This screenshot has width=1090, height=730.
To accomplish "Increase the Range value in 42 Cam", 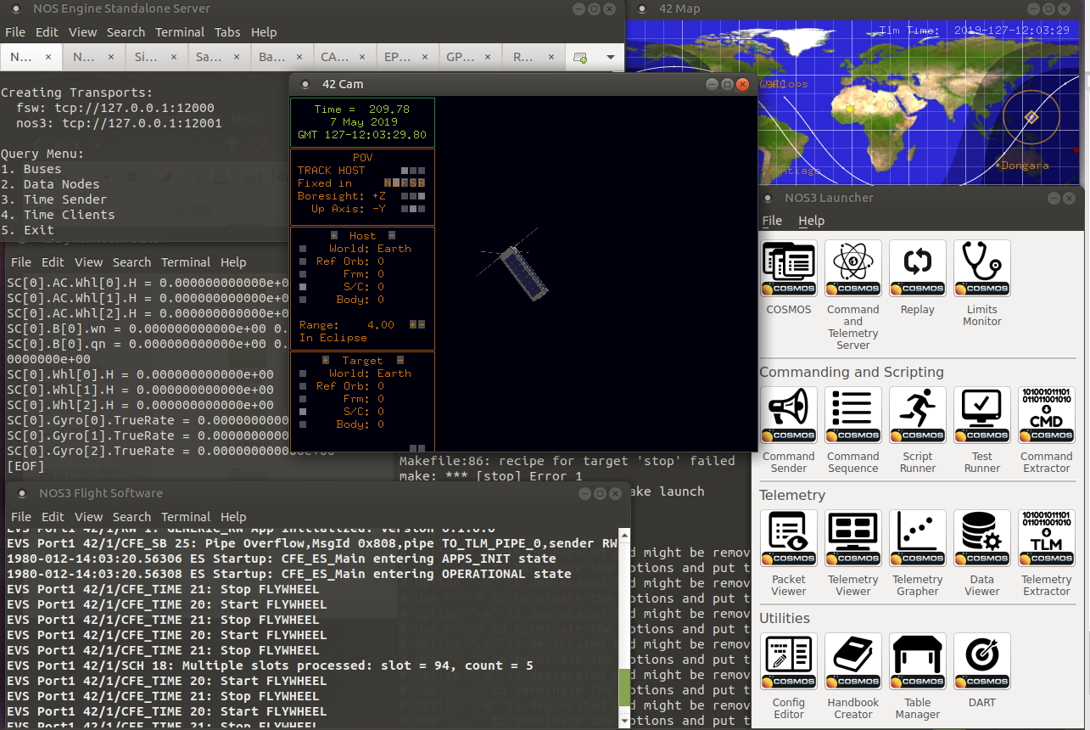I will [413, 324].
